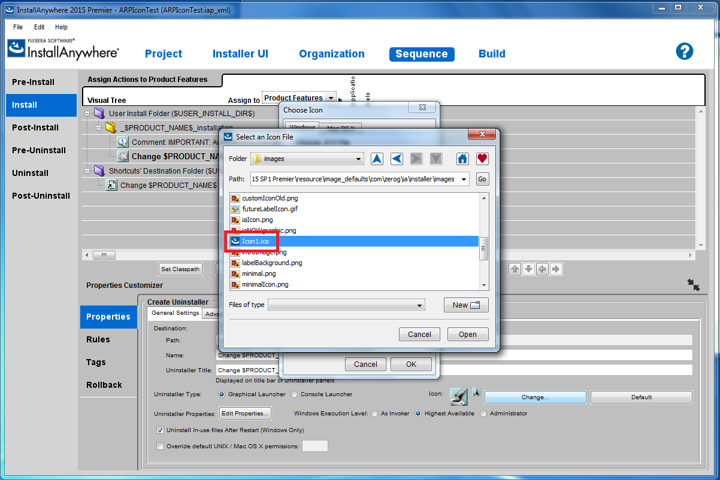Click the Change $PRODUCT_NAME uninstaller gear icon
The image size is (720, 480).
click(x=123, y=156)
